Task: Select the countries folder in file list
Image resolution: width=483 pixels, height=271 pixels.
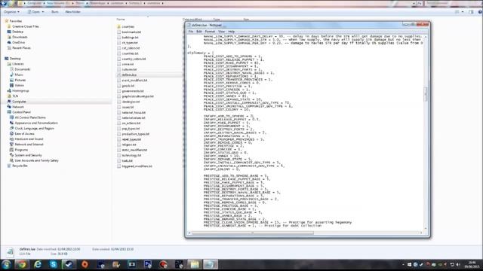Action: [x=128, y=27]
